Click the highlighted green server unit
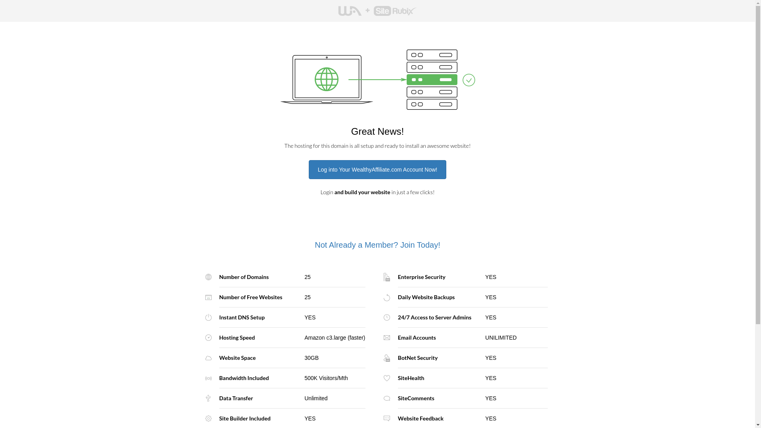 432,80
